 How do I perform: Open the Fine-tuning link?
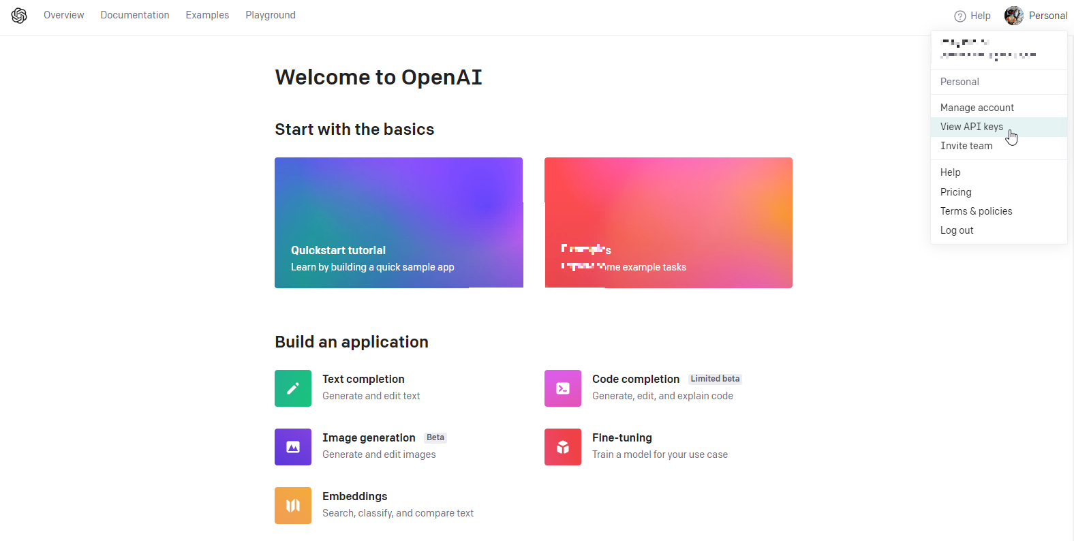(x=622, y=437)
